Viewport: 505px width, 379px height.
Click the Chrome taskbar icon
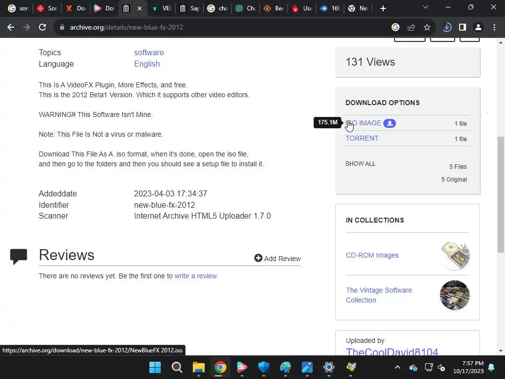[220, 367]
